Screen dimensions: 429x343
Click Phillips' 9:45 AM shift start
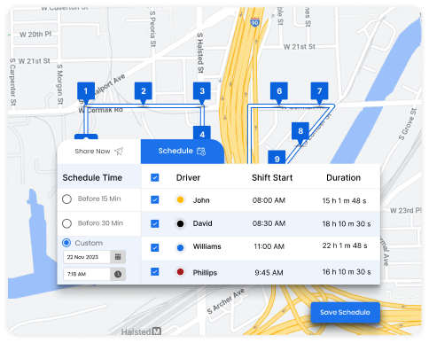pyautogui.click(x=269, y=272)
